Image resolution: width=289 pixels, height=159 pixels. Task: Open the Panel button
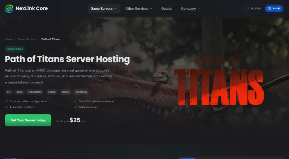(274, 9)
